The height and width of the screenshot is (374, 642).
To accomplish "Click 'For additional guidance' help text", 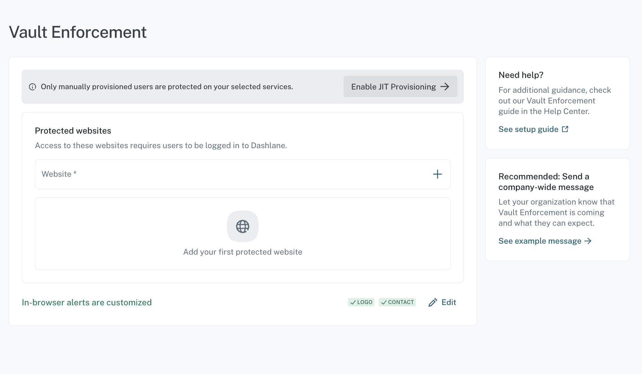I will point(555,101).
